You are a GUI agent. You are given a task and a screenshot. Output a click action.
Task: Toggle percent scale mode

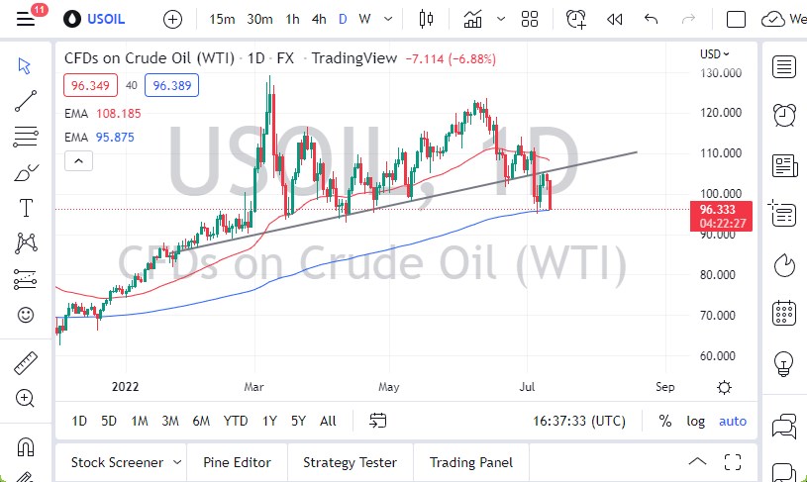tap(664, 421)
